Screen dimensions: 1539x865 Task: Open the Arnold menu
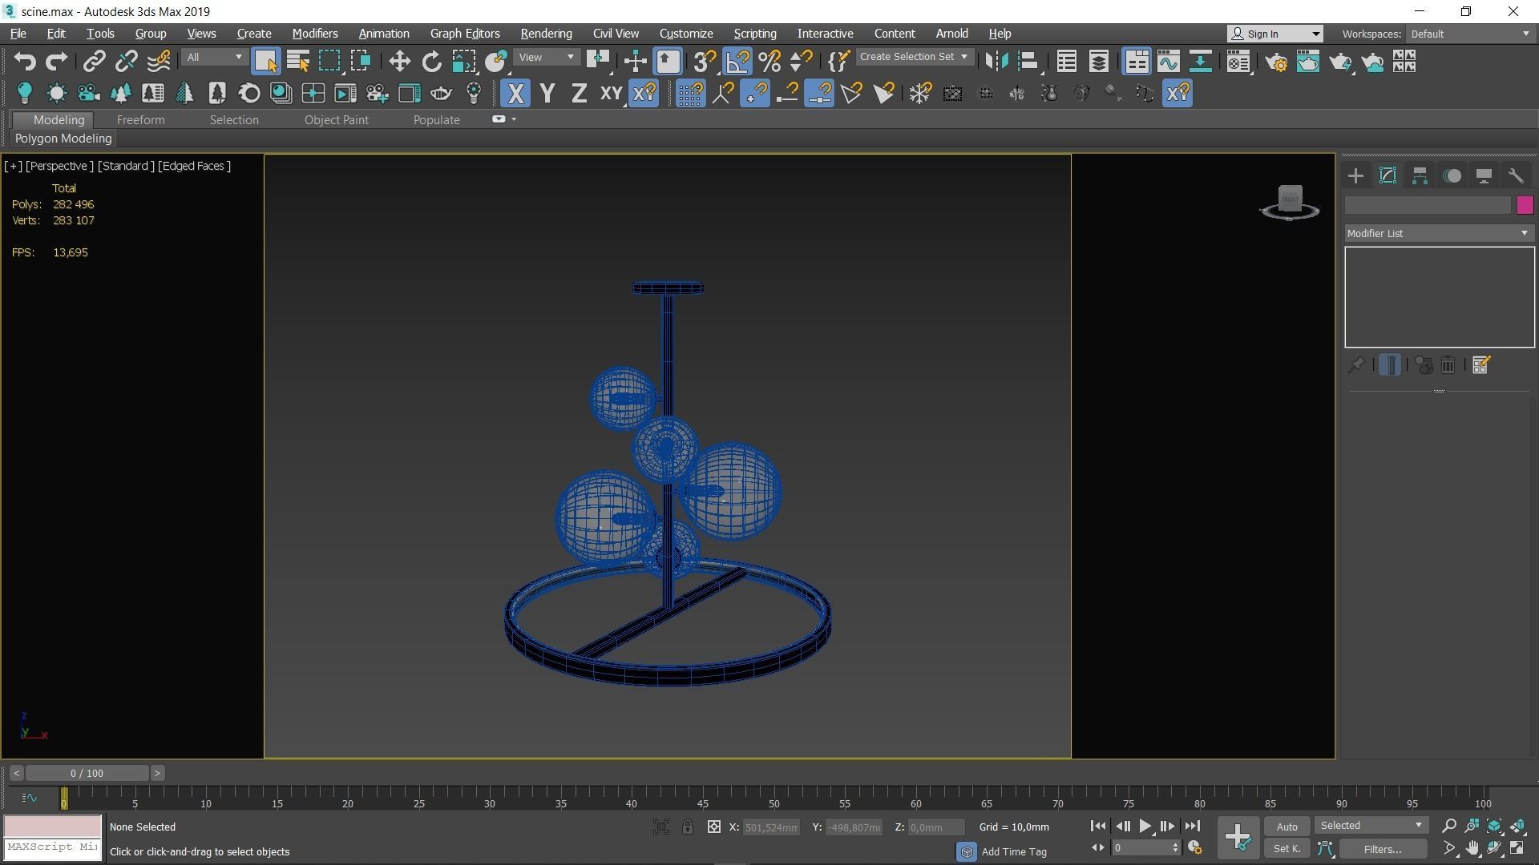tap(951, 34)
